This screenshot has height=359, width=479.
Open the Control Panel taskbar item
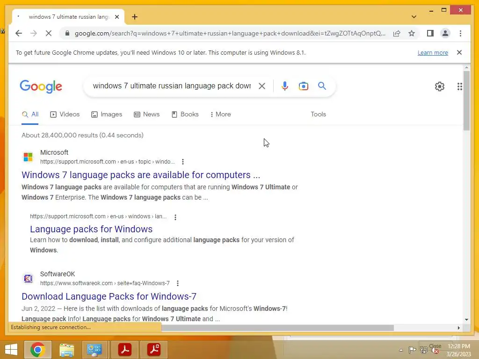point(94,350)
